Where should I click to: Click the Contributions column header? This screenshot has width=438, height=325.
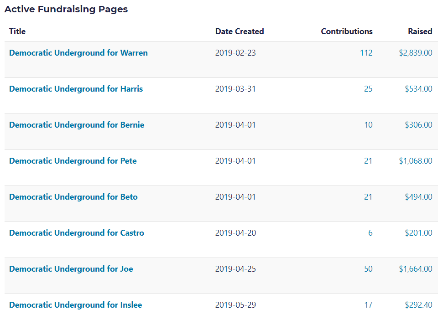click(x=347, y=31)
